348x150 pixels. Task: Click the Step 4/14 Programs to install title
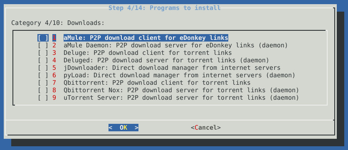pos(165,8)
